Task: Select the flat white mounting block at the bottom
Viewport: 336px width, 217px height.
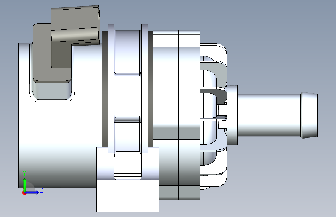Action: coord(128,196)
